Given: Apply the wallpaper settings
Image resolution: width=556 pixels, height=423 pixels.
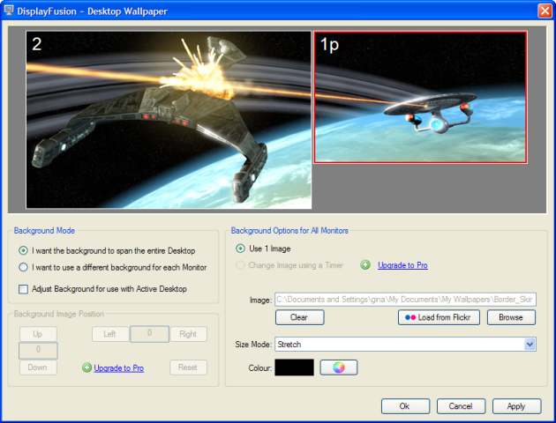Looking at the screenshot, I should (x=516, y=406).
